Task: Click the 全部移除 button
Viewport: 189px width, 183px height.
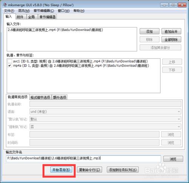Action: tap(171, 40)
